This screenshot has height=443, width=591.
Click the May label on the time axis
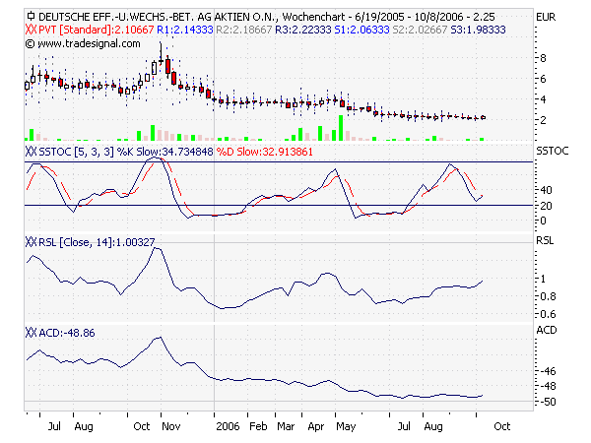pos(346,426)
